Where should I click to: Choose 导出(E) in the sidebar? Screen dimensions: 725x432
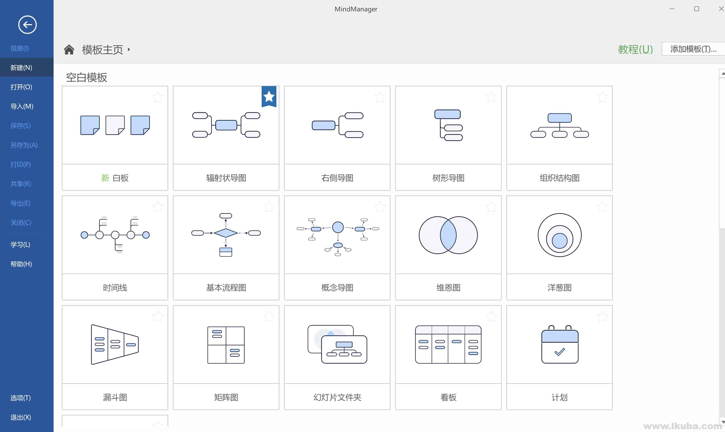(20, 203)
